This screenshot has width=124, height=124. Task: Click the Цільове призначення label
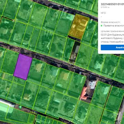point(112,31)
